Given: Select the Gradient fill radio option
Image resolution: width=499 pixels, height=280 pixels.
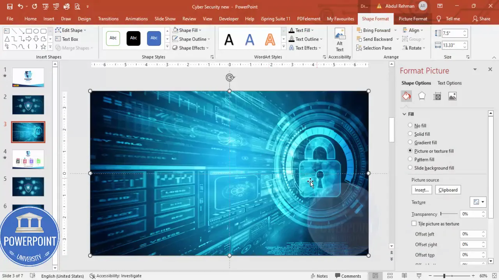Looking at the screenshot, I should (410, 142).
